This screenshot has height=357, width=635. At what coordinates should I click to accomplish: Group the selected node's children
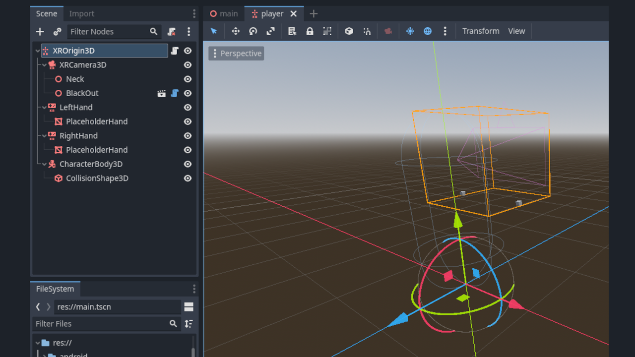tap(327, 31)
